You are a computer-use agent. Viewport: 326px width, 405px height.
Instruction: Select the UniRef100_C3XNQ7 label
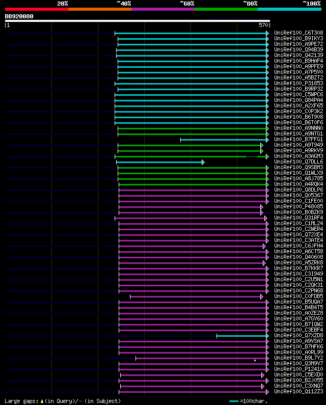(298, 386)
